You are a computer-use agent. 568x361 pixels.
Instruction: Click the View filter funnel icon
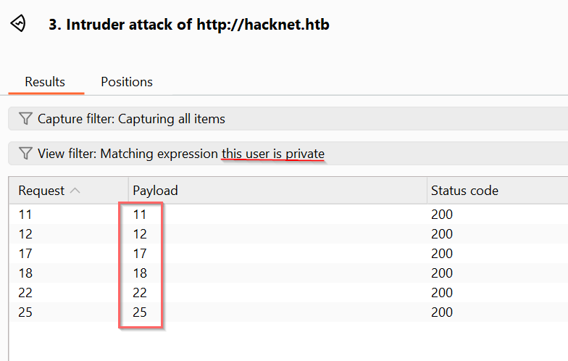pos(25,154)
